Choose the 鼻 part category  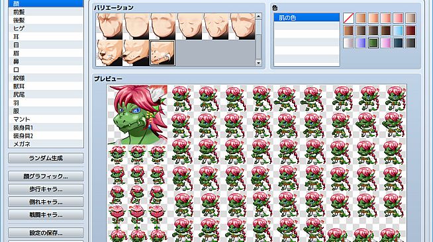pyautogui.click(x=46, y=61)
